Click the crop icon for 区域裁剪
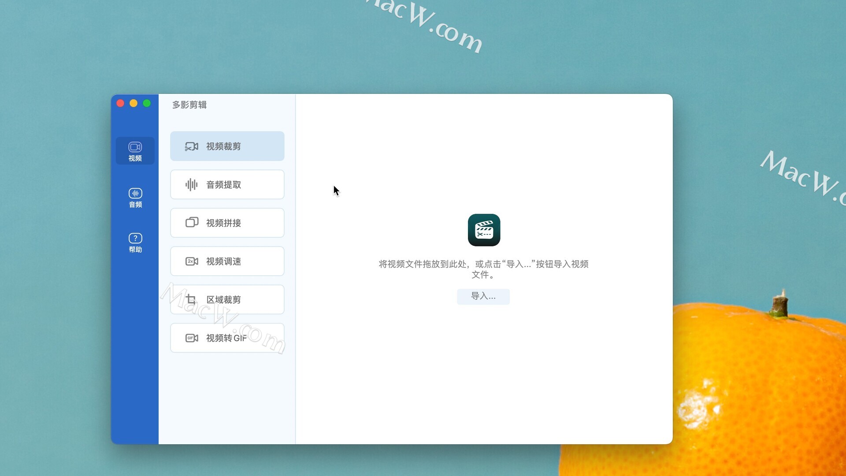 tap(191, 300)
